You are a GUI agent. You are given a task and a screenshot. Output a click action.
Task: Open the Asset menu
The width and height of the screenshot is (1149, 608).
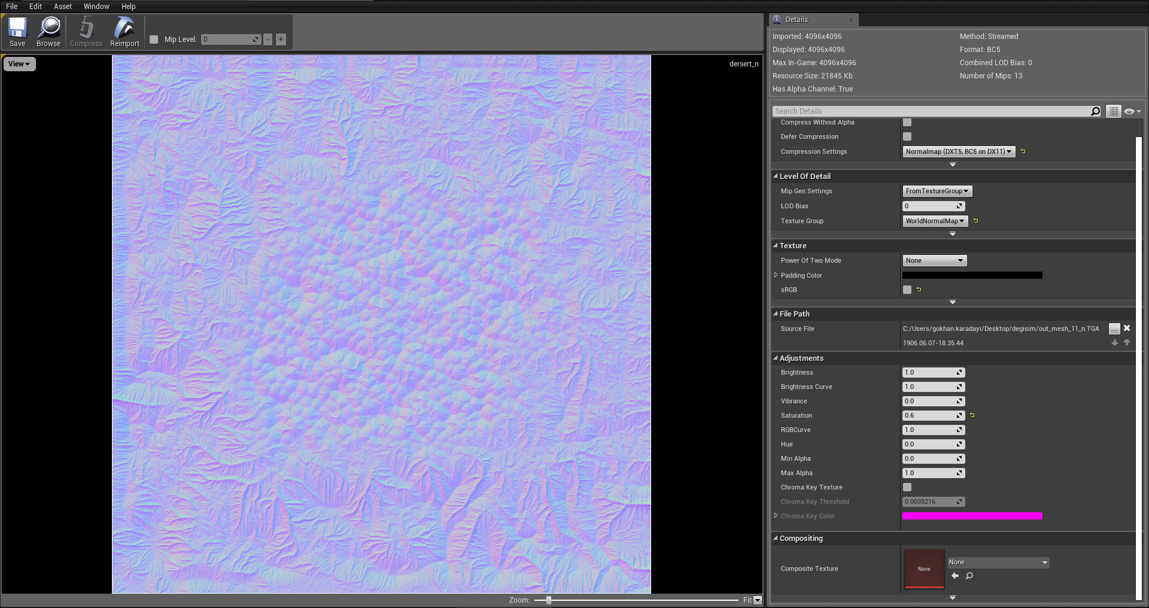pyautogui.click(x=62, y=7)
